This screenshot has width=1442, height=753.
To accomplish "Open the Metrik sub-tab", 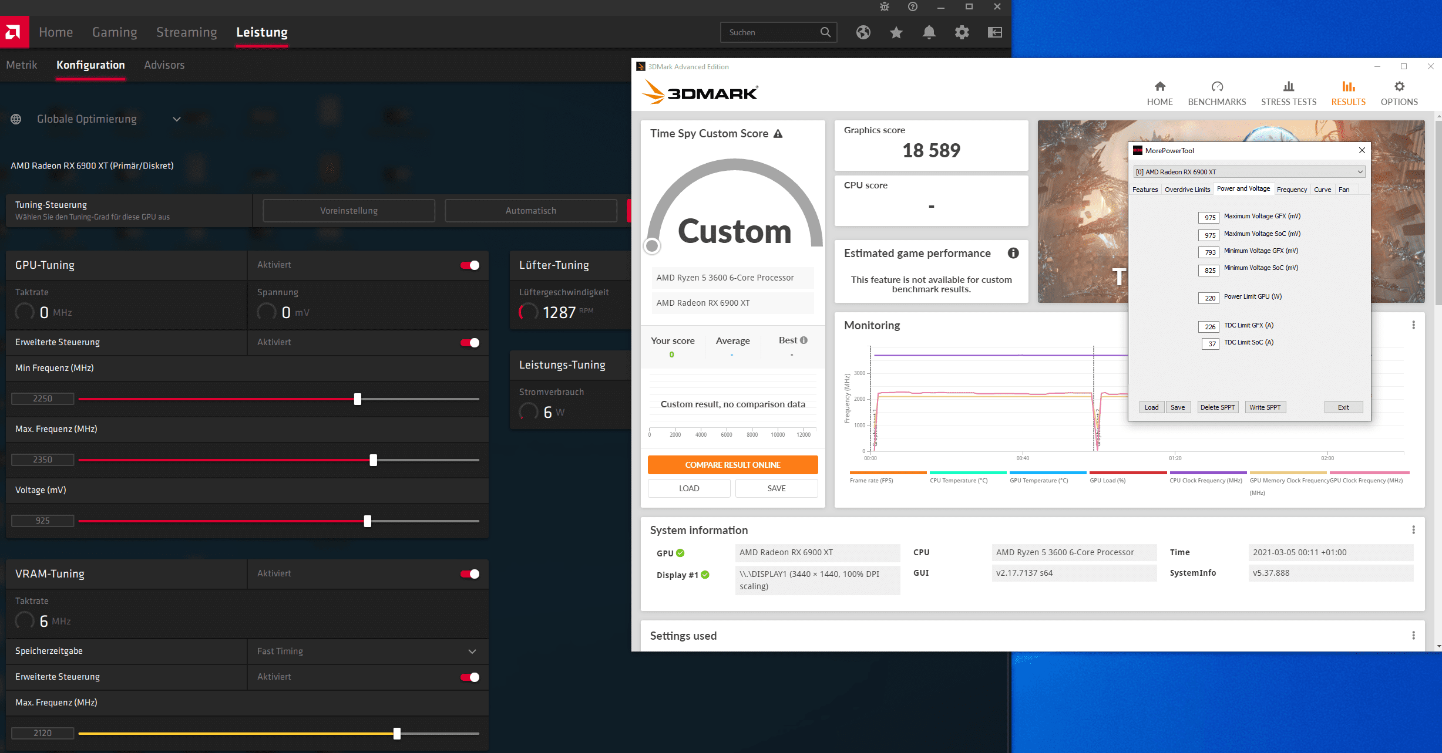I will pos(22,65).
